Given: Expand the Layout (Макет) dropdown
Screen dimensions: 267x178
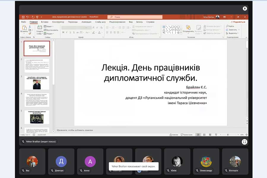Looking at the screenshot, I should coord(49,26).
